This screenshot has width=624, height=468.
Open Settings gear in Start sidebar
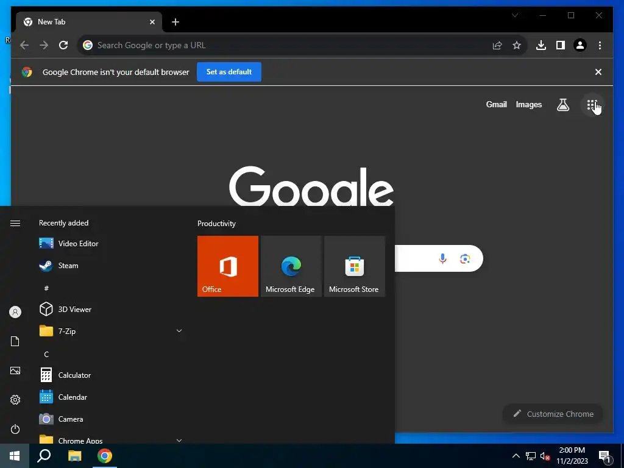pyautogui.click(x=15, y=400)
